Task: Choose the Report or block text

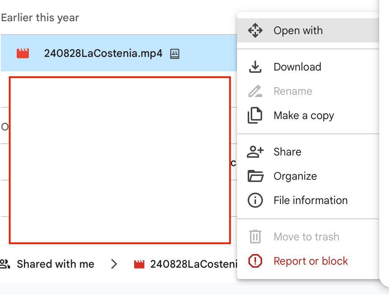Action: coord(310,261)
